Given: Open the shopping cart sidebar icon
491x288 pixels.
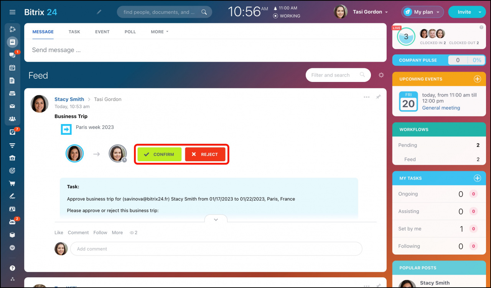Looking at the screenshot, I should [12, 183].
